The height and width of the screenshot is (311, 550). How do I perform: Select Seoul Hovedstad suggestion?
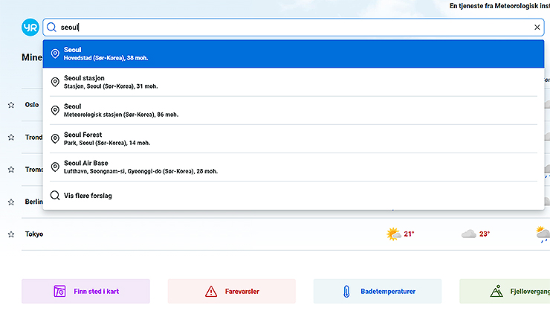tap(294, 54)
